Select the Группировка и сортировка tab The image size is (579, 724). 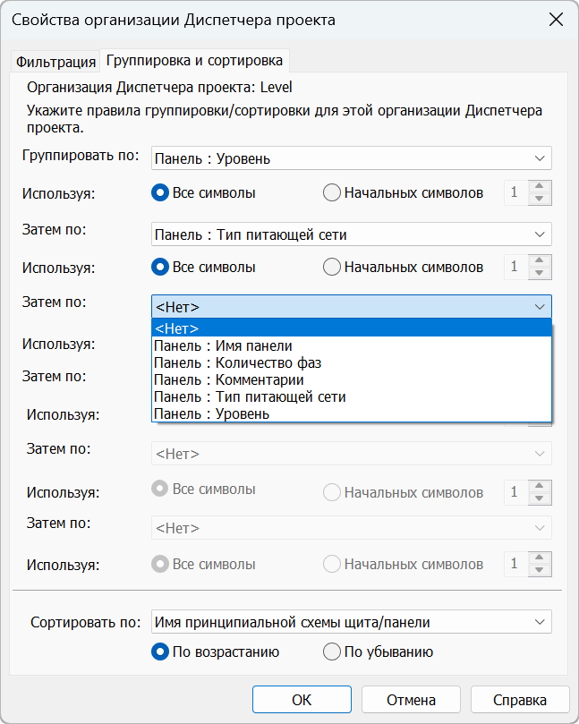[194, 61]
